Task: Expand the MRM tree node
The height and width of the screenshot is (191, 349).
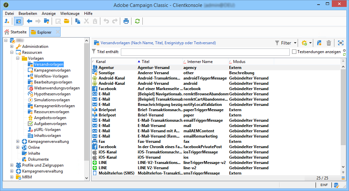Action: [12, 177]
